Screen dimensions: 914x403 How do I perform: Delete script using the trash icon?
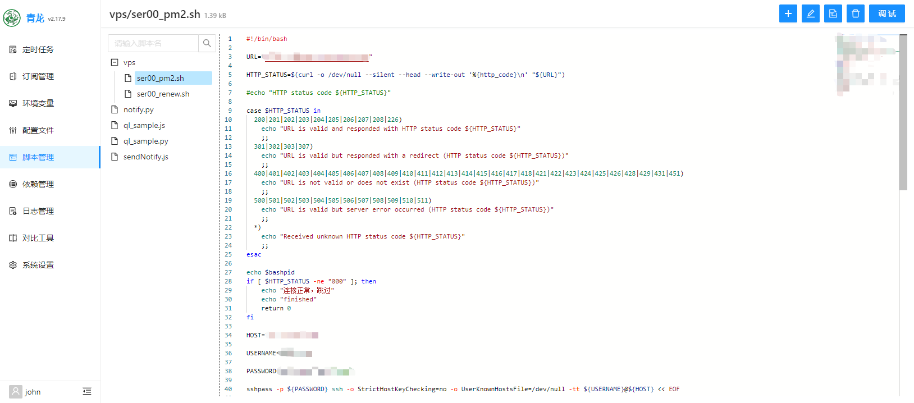[855, 13]
